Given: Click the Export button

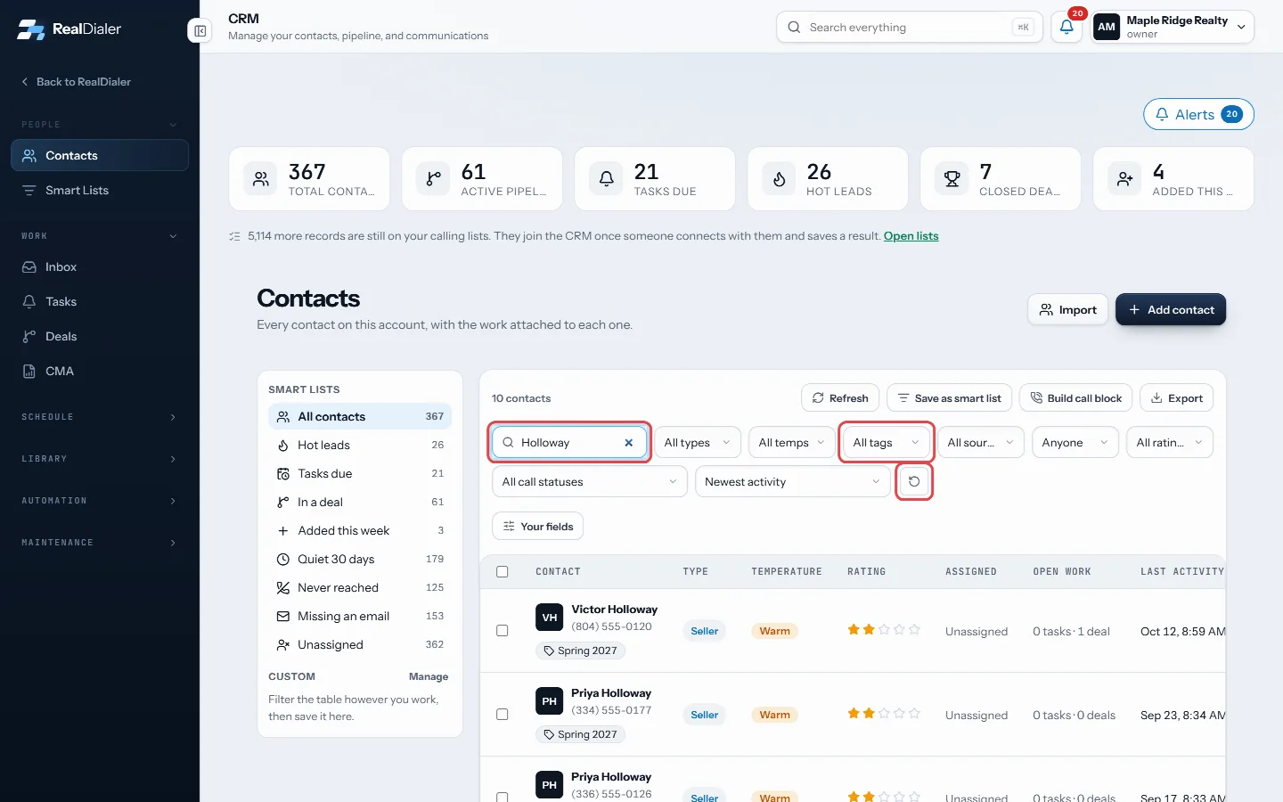Looking at the screenshot, I should click(1176, 398).
